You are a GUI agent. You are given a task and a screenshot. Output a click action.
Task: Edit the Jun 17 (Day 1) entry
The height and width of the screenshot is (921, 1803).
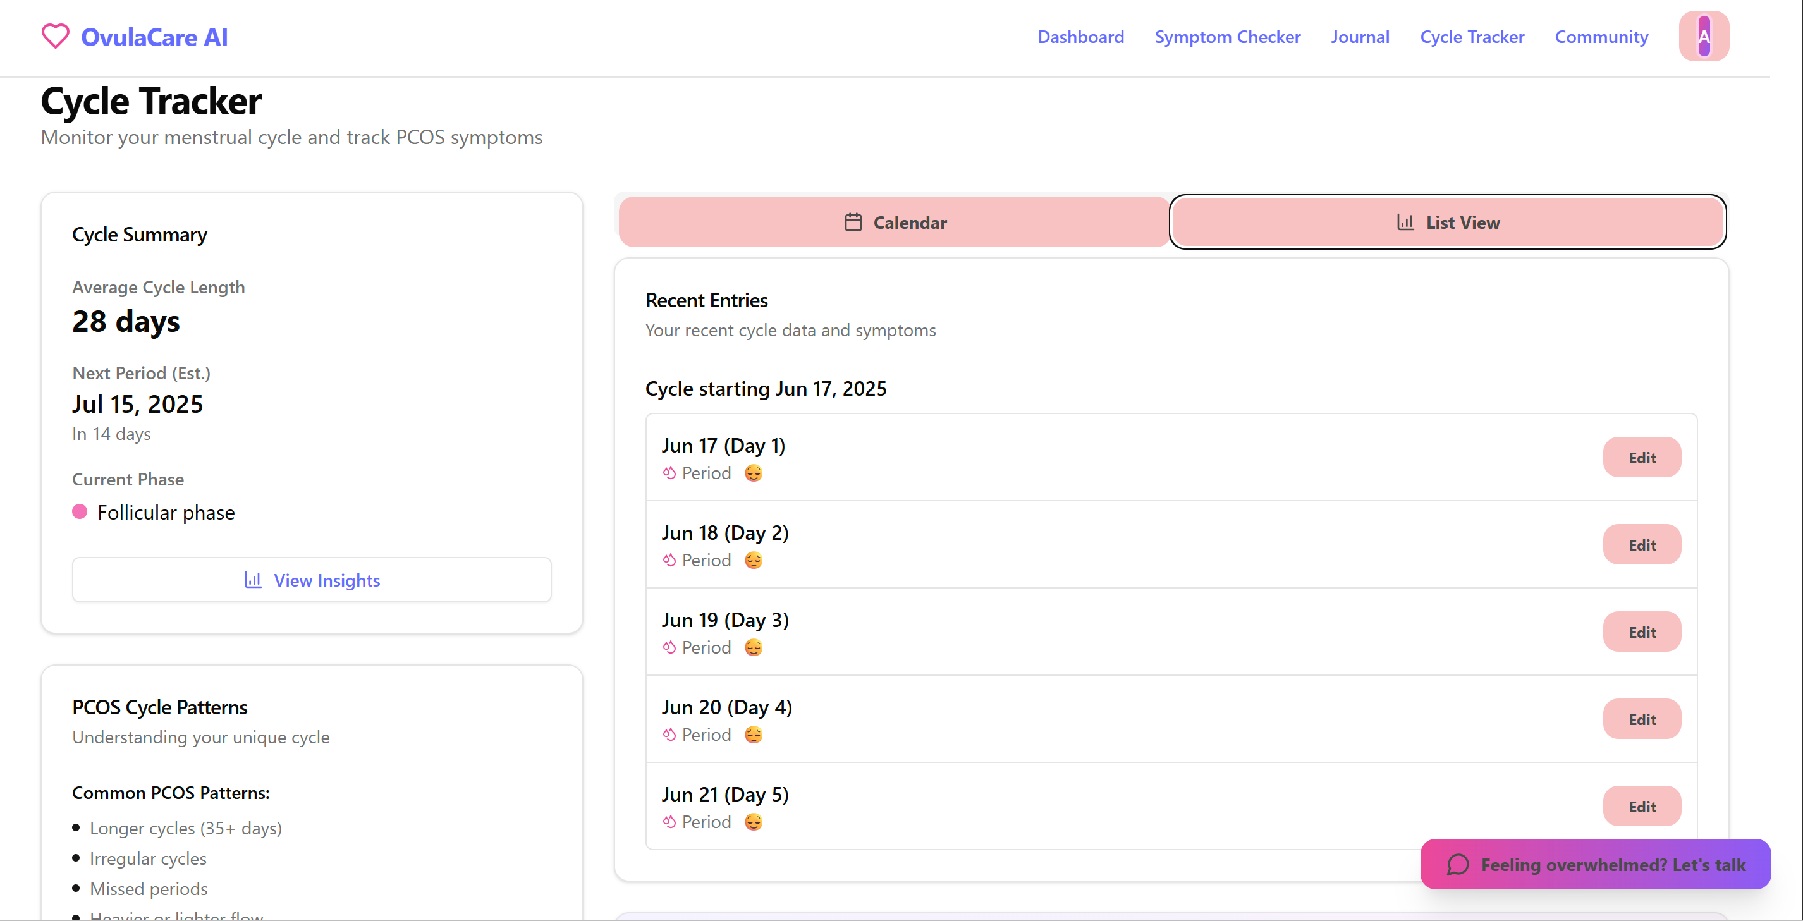(1641, 458)
